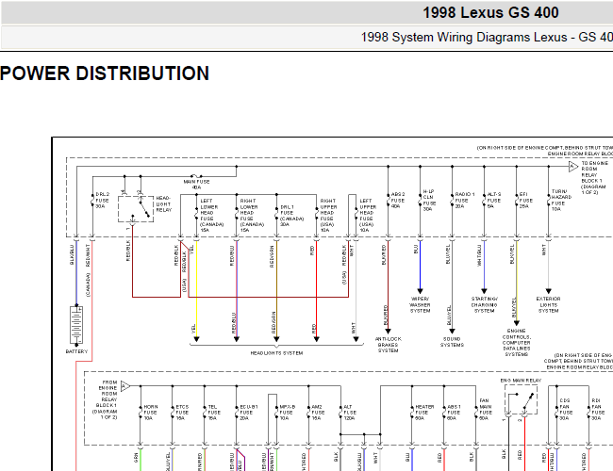Click 'RIGHT UPPER HEAD FUSE (USA)' label
Image resolution: width=613 pixels, height=471 pixels.
point(328,216)
